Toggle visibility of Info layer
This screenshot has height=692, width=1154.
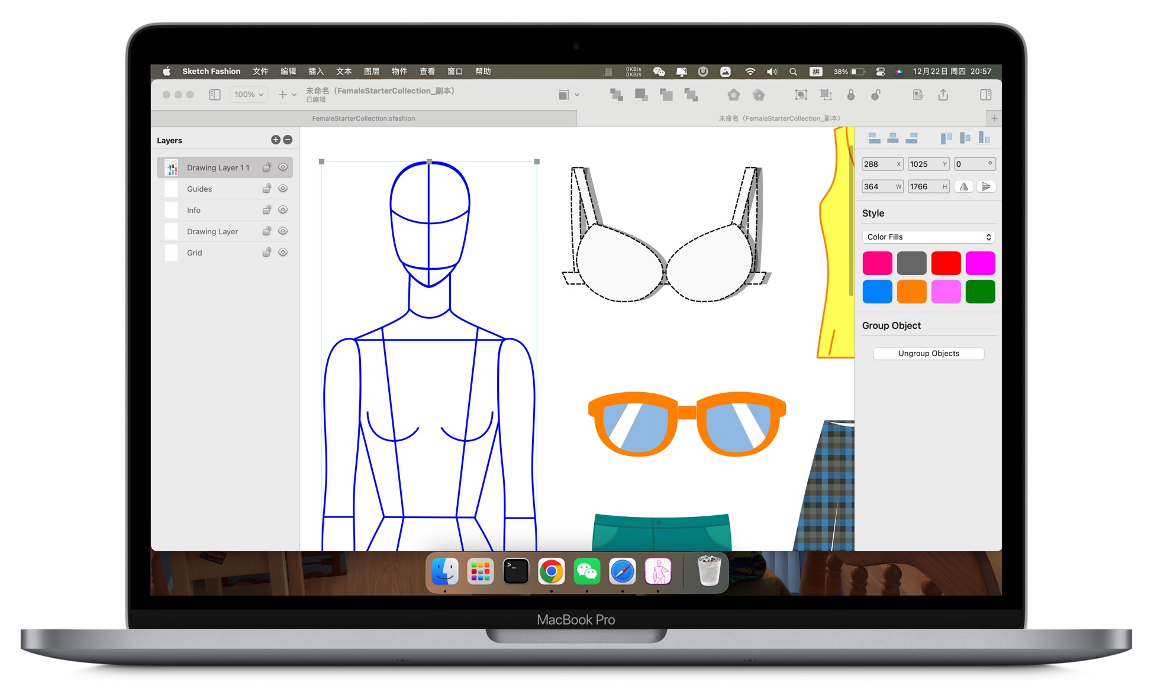coord(283,210)
